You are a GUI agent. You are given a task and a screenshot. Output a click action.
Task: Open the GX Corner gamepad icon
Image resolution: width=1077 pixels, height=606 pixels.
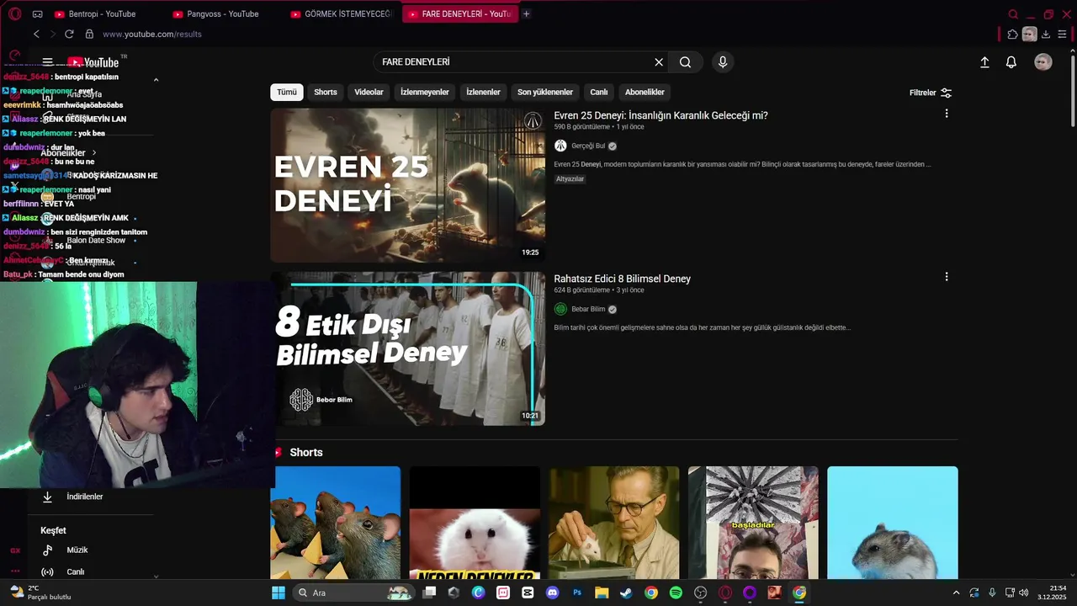pyautogui.click(x=37, y=14)
